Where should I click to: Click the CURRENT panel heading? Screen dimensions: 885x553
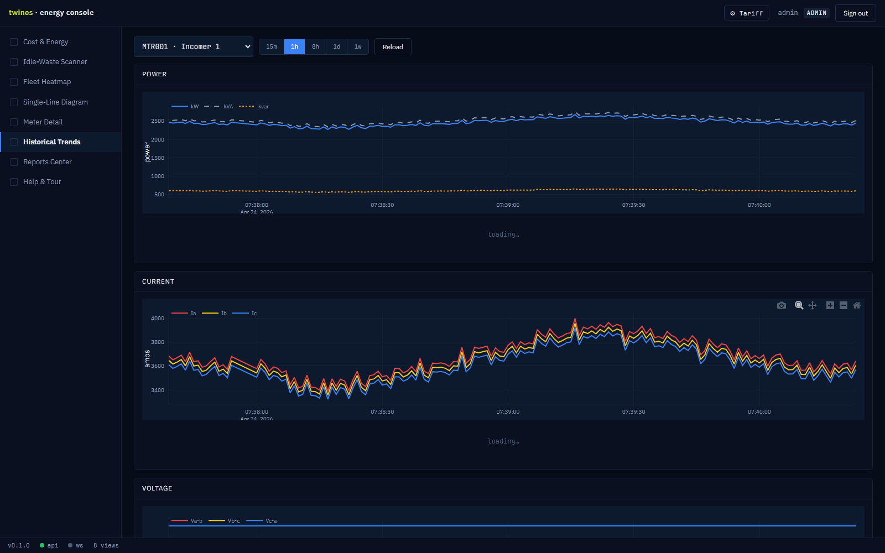[x=158, y=281]
